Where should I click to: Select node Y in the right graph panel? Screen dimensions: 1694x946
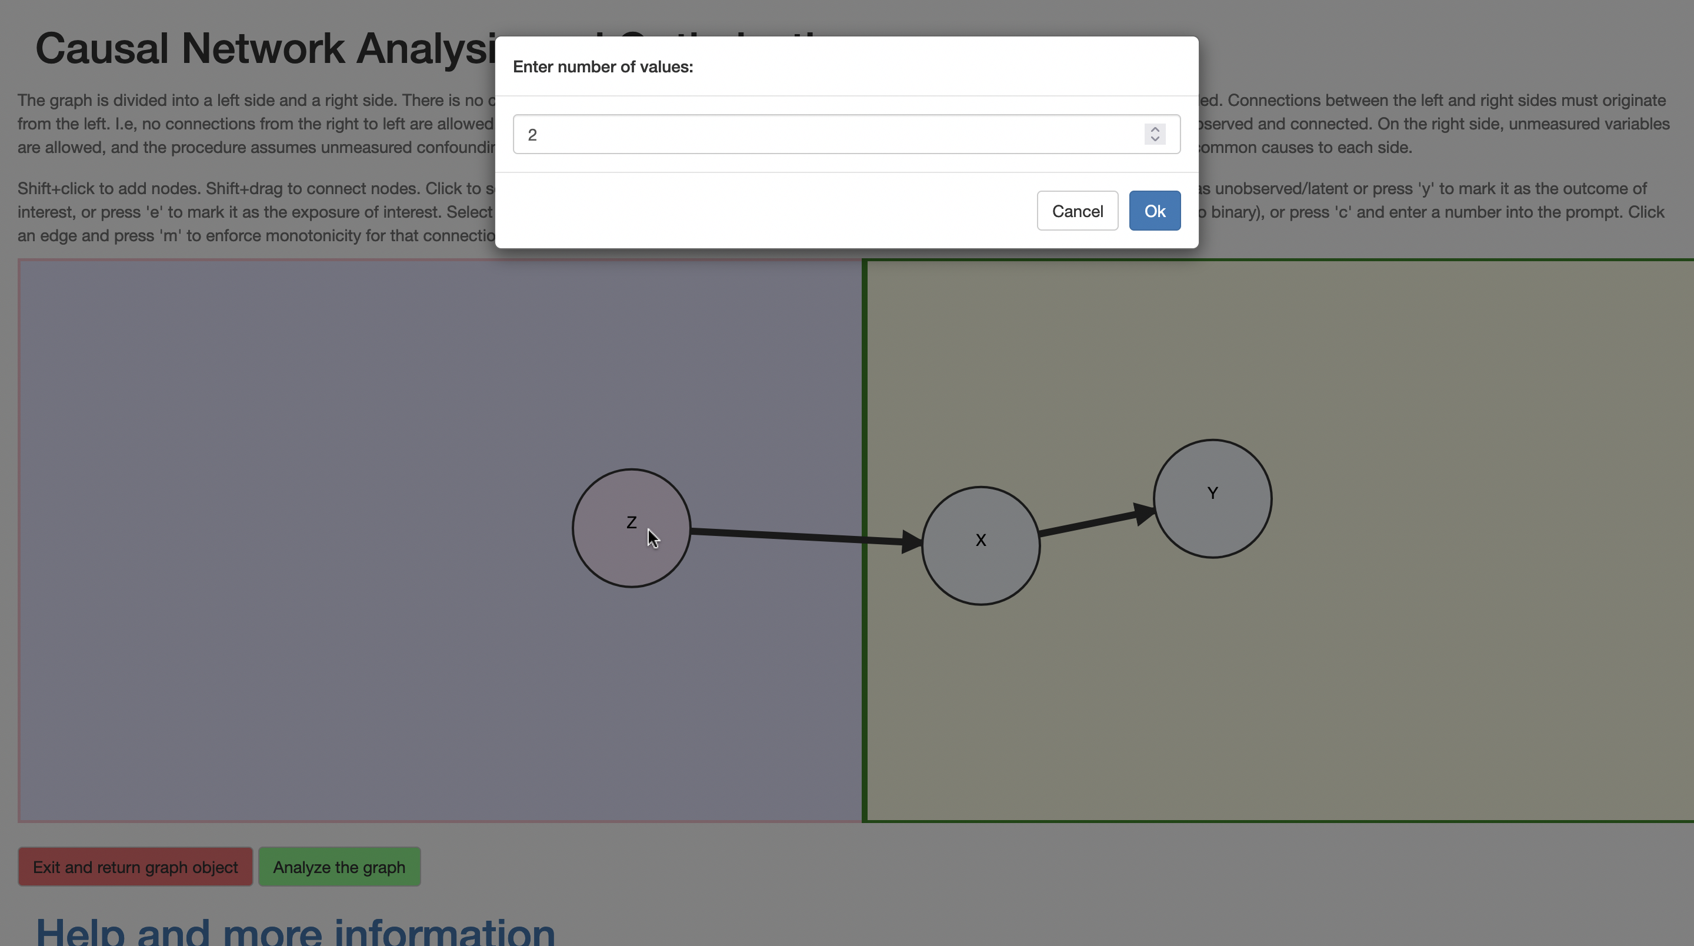click(x=1212, y=499)
